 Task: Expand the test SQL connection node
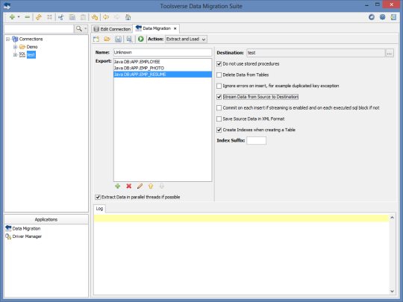[x=15, y=54]
